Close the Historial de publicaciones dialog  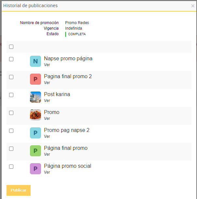193,6
